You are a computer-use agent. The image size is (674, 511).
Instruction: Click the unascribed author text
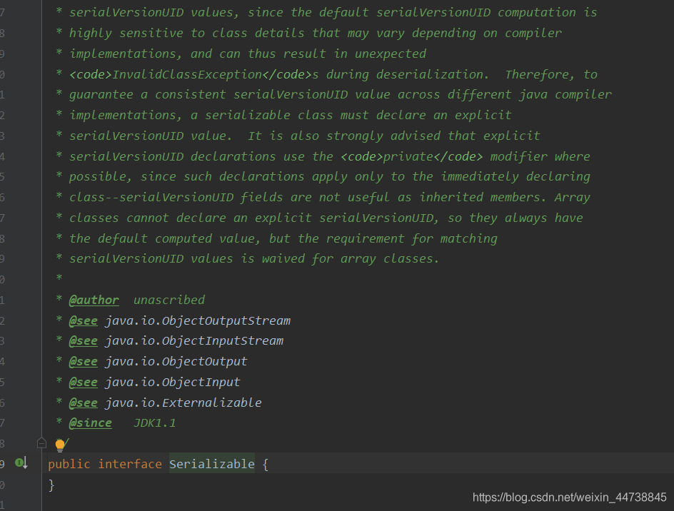[168, 300]
